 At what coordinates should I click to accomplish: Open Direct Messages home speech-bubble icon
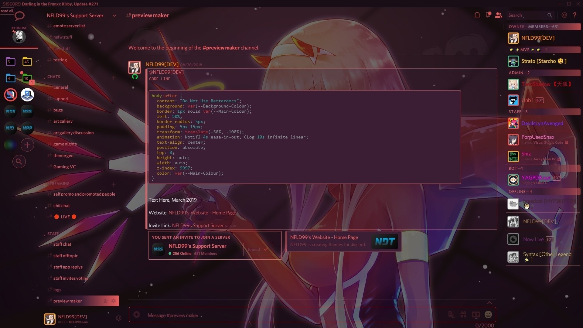coord(19,16)
